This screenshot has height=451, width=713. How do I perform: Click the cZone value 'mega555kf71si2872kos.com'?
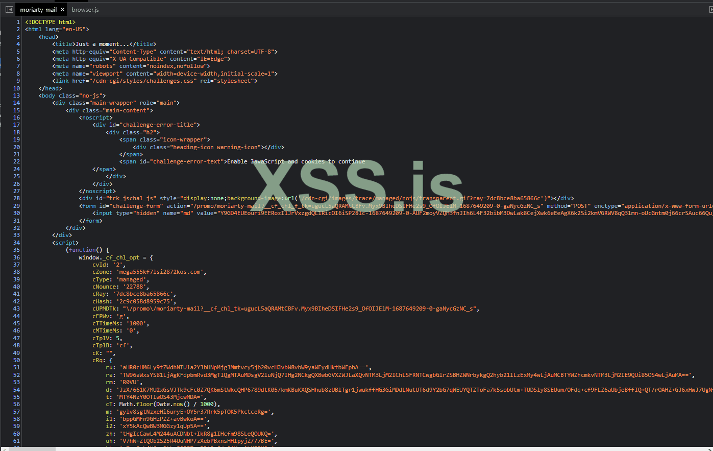click(x=160, y=272)
